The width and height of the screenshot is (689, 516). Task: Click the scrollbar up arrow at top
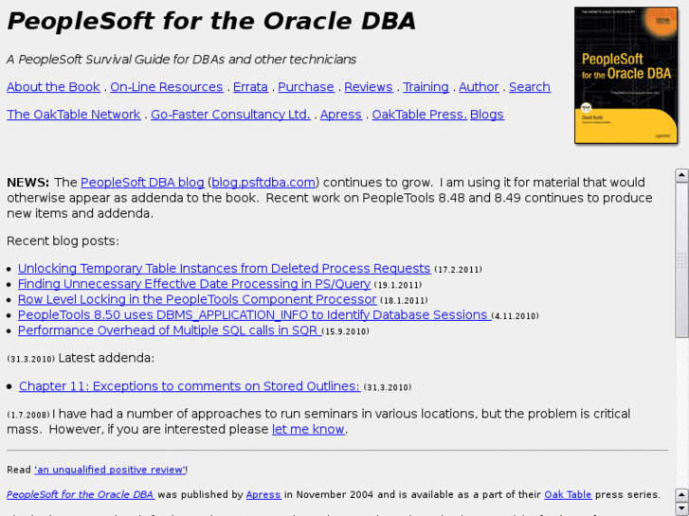click(681, 175)
